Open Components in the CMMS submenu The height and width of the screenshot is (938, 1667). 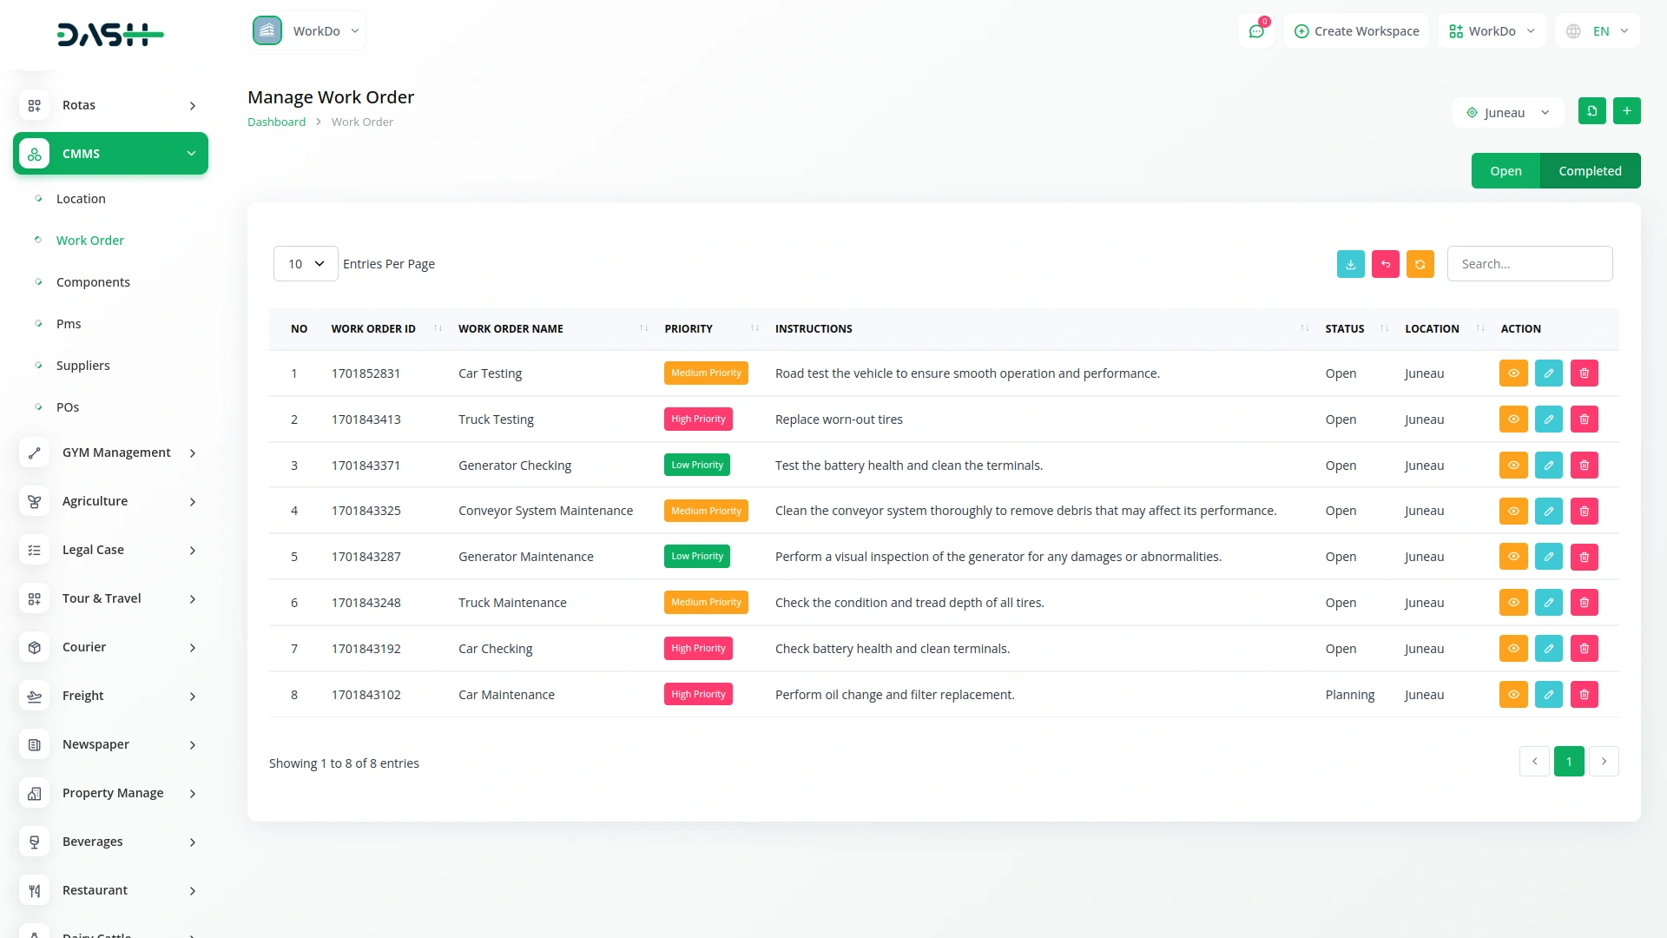[x=93, y=282]
